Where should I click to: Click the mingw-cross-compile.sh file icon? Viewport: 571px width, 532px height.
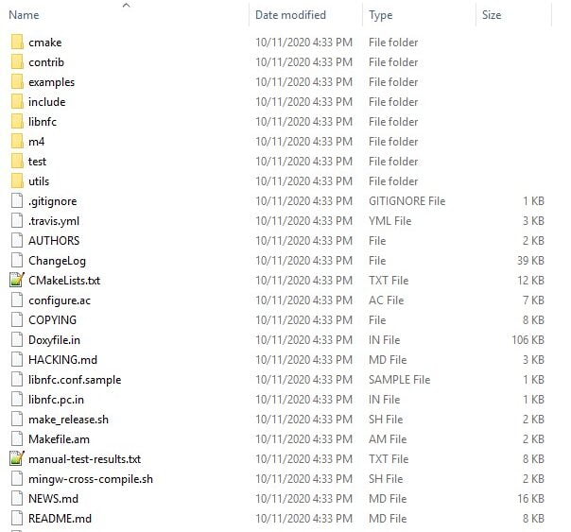(x=17, y=479)
